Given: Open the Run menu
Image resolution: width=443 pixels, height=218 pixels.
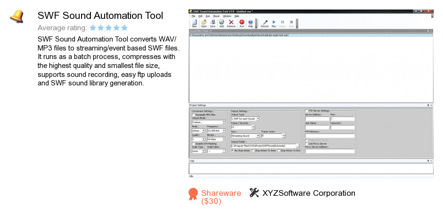Looking at the screenshot, I should [208, 16].
